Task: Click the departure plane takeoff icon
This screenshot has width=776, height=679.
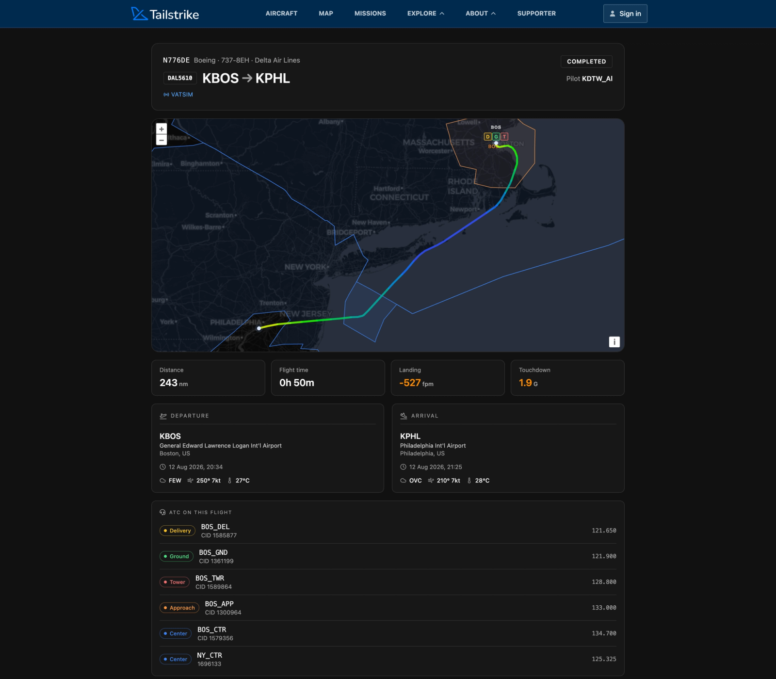Action: click(x=163, y=416)
